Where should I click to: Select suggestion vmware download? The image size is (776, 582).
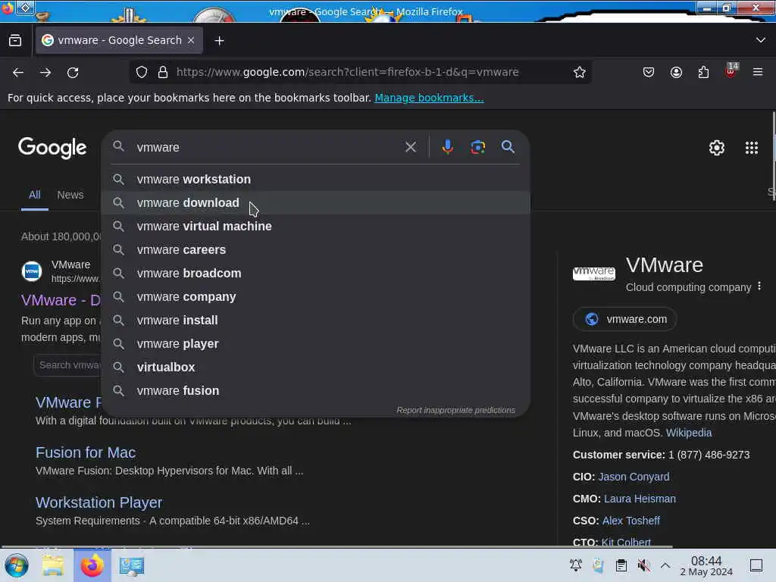coord(316,203)
